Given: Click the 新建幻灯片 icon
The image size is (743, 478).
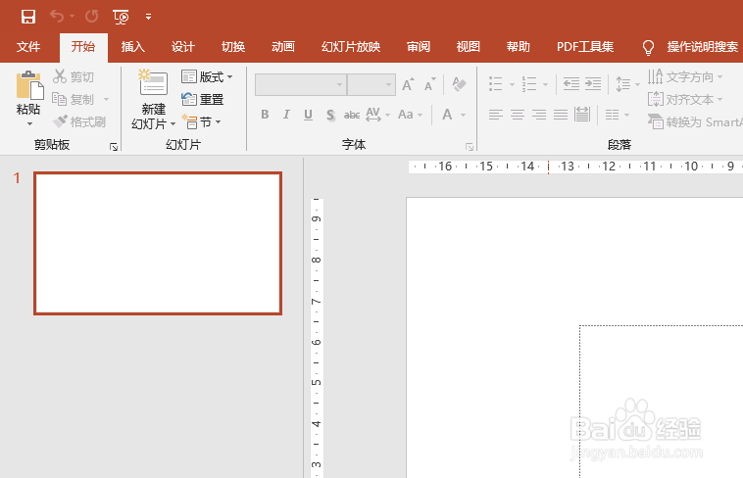Looking at the screenshot, I should (x=153, y=83).
